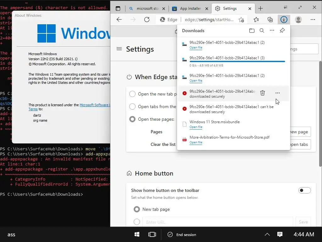Open the Windows Start button on taskbar

point(137,234)
